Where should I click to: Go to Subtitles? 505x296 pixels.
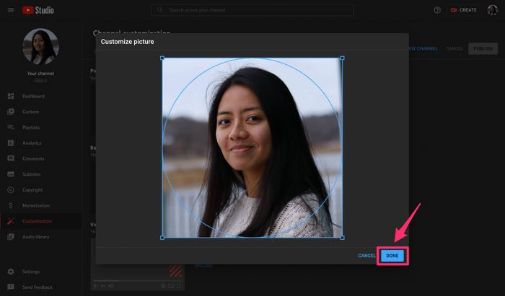tap(31, 174)
